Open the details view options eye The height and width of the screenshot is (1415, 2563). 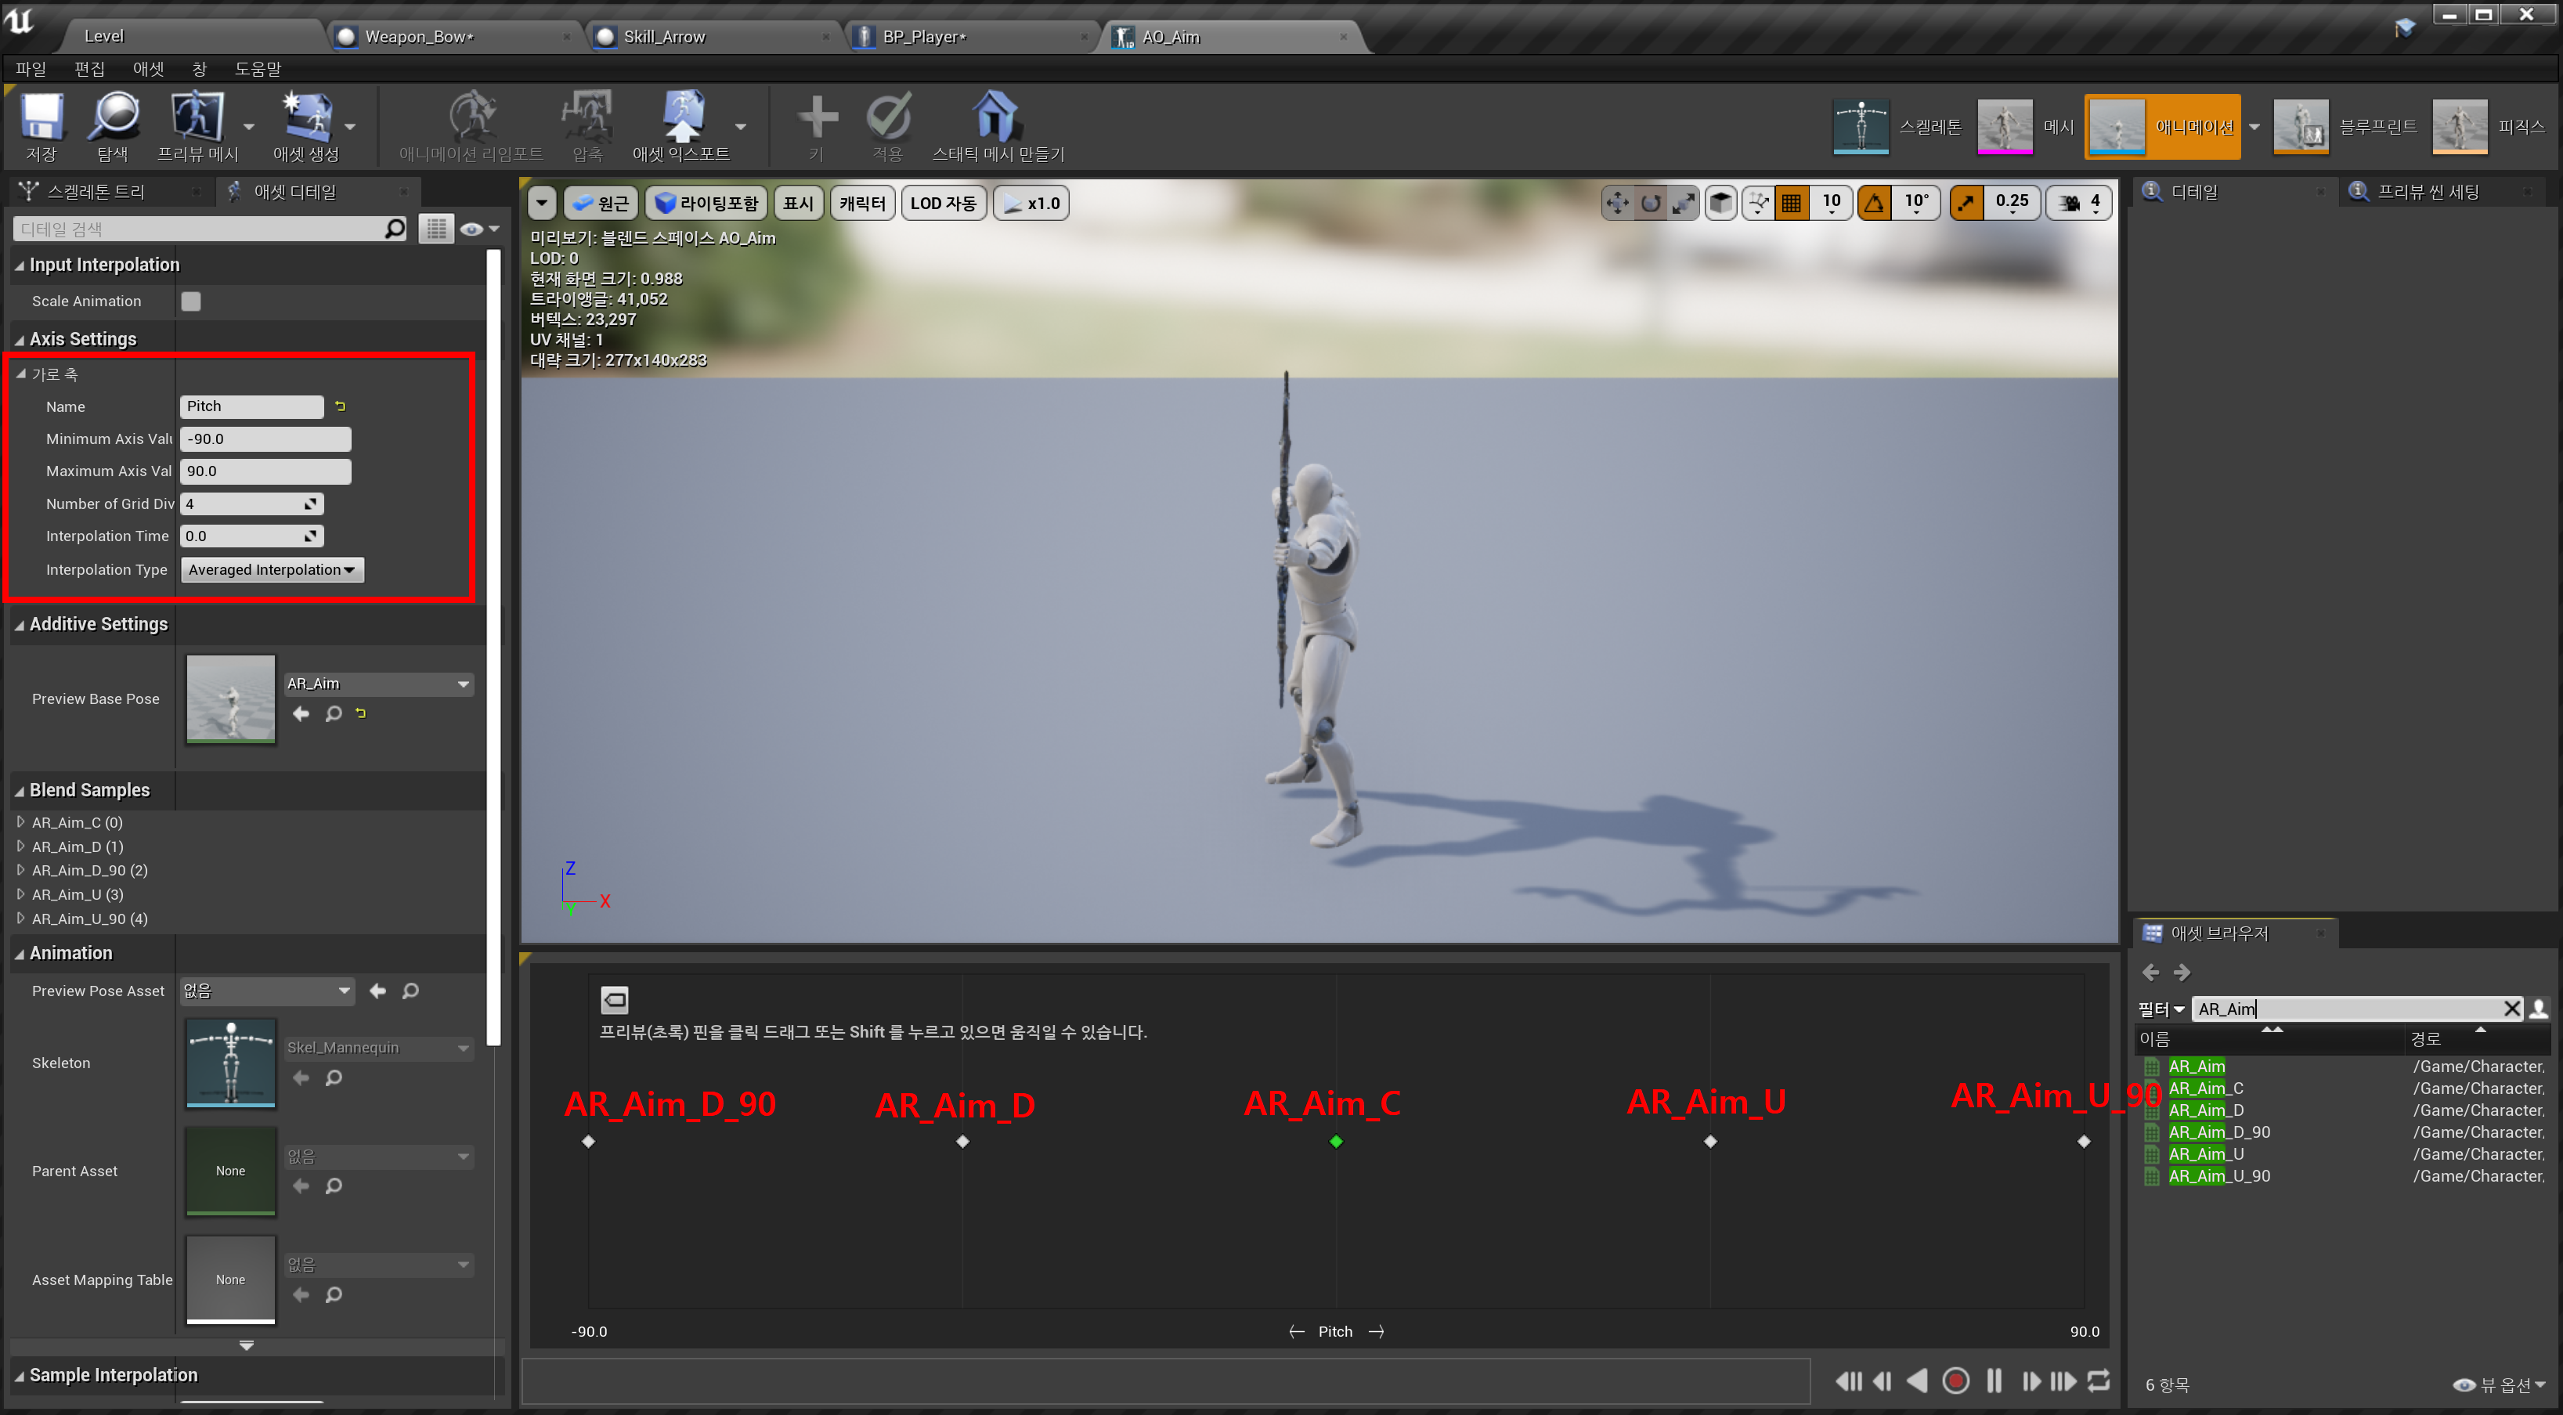pyautogui.click(x=478, y=229)
